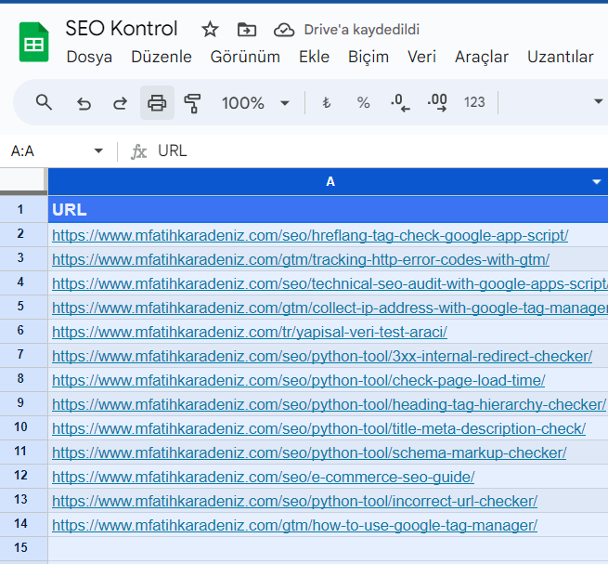Star the SEO Kontrol document
Image resolution: width=608 pixels, height=564 pixels.
click(211, 30)
